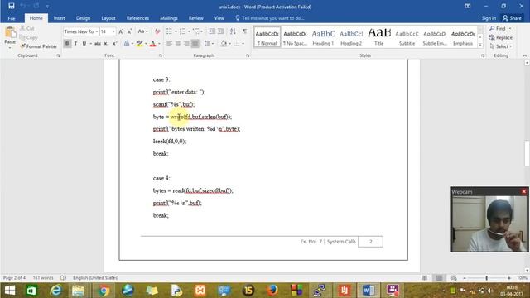The width and height of the screenshot is (530, 298).
Task: Align text right
Action: (186, 44)
